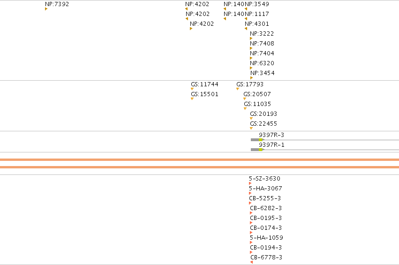The image size is (399, 265).
Task: Click the 5-SZ-3630 feature label
Action: [264, 178]
